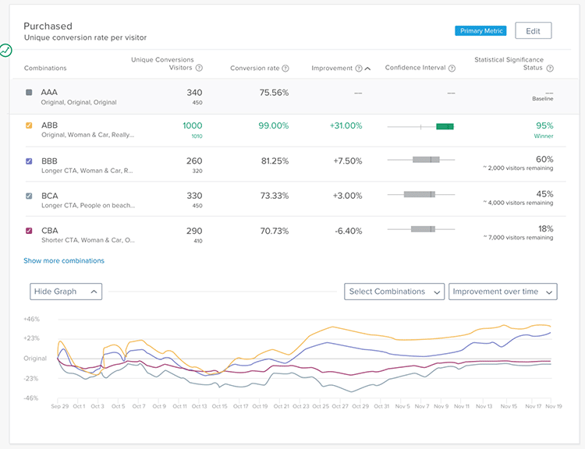This screenshot has width=585, height=449.
Task: Click the gray AAA baseline color swatch
Action: (x=29, y=92)
